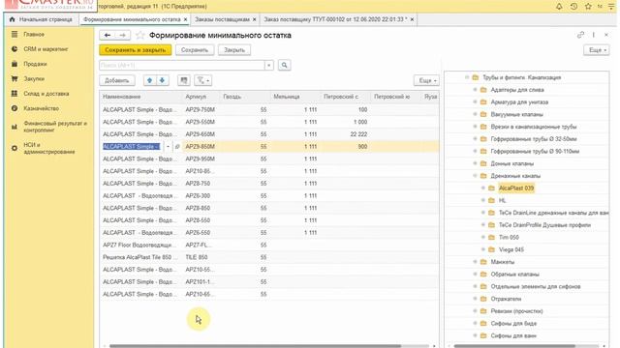Expand Манжеты folder

point(475,262)
